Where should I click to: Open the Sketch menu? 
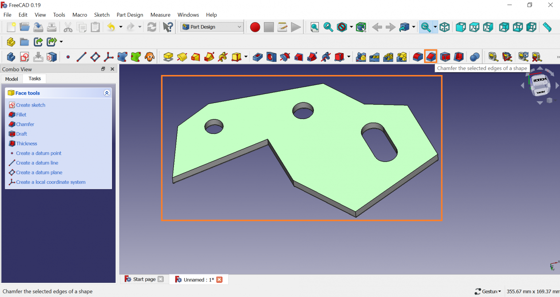click(x=102, y=15)
